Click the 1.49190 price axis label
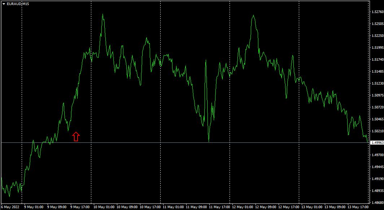Image resolution: width=384 pixels, height=210 pixels. [378, 179]
